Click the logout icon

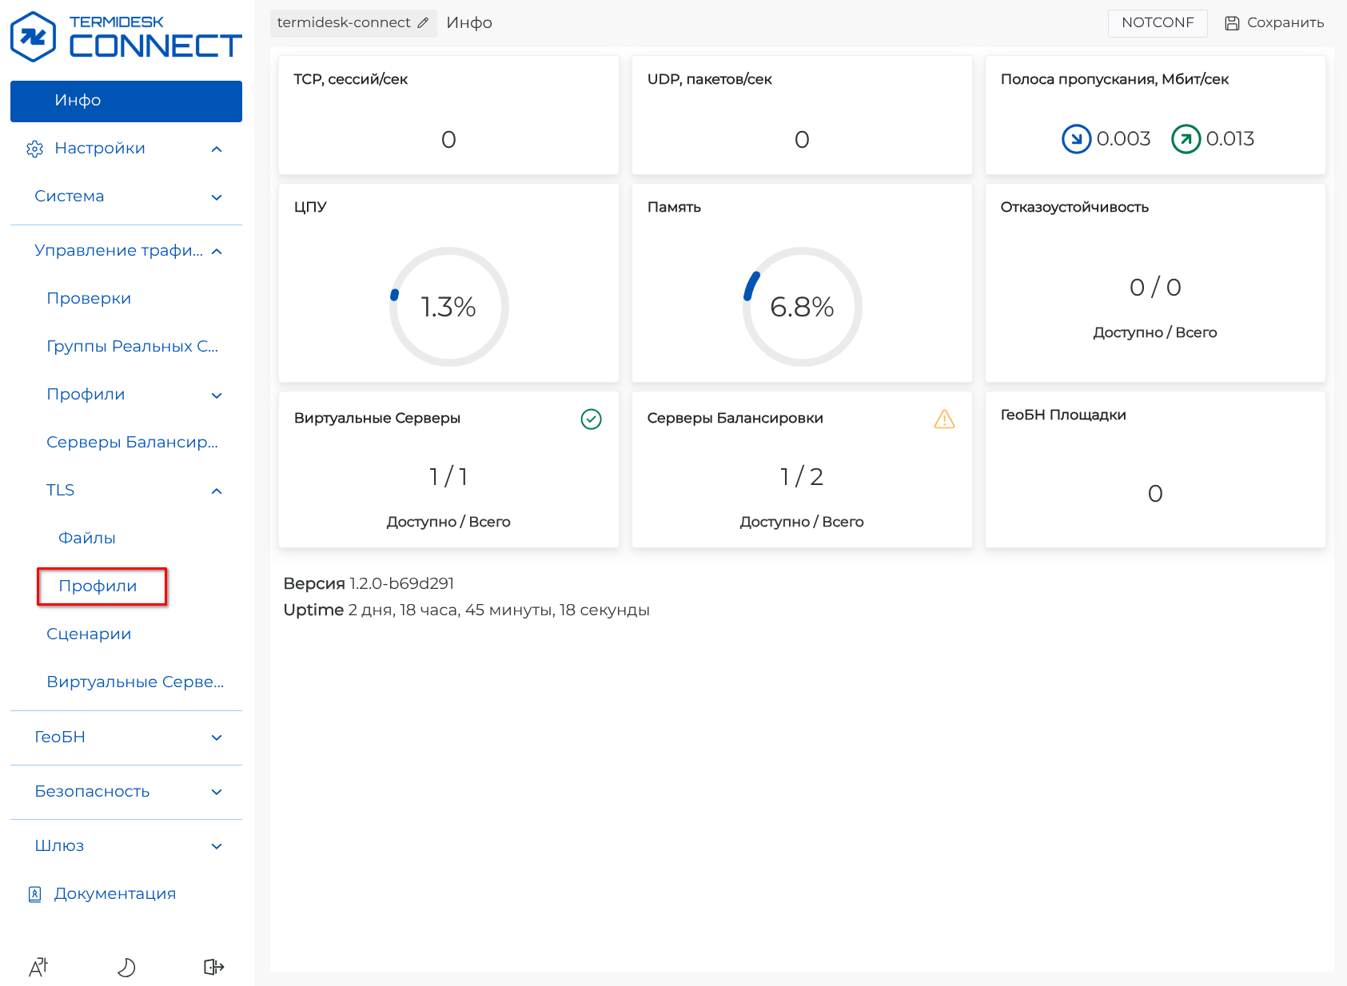[x=213, y=967]
